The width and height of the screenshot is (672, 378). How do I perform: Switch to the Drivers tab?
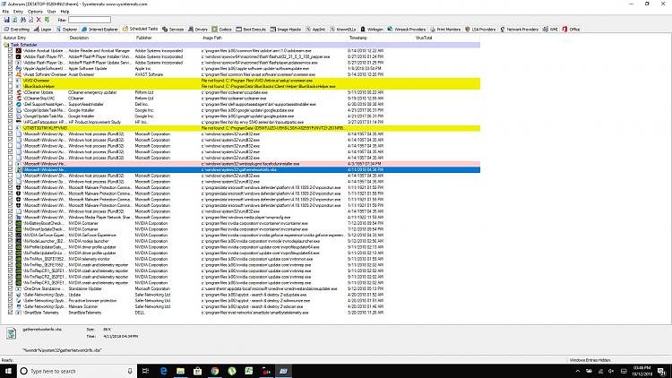coord(198,30)
